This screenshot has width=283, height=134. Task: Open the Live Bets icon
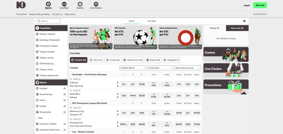(x=64, y=4)
